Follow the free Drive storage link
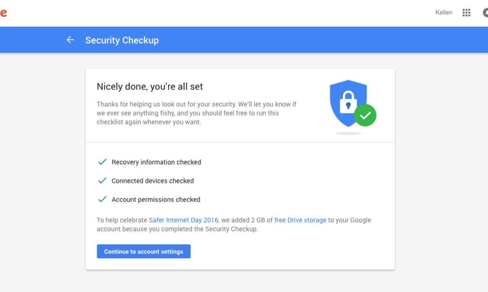The image size is (488, 292). click(x=300, y=220)
